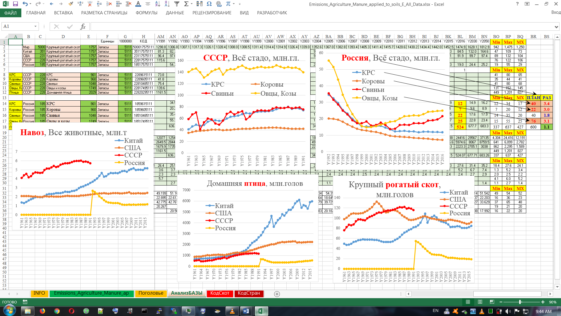Click the Omega symbol insert icon

coord(209,4)
